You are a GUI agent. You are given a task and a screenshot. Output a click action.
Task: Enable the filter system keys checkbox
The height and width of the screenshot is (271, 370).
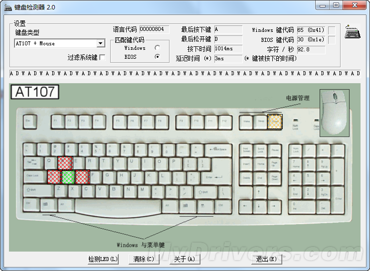pyautogui.click(x=102, y=57)
